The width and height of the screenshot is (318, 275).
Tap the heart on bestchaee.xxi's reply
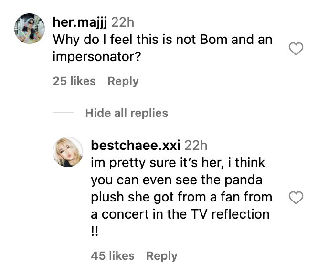click(297, 197)
